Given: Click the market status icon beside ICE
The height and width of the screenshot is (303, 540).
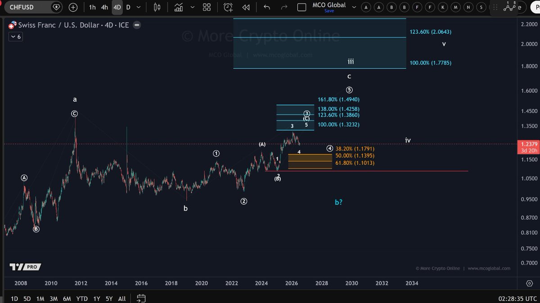Looking at the screenshot, I should (136, 25).
